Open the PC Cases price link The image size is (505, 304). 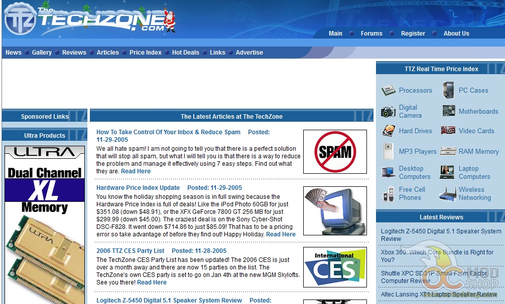(x=473, y=90)
